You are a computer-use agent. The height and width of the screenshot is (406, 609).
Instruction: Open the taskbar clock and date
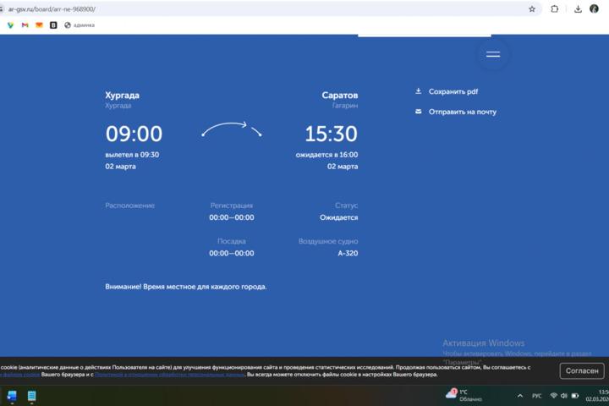(x=601, y=396)
